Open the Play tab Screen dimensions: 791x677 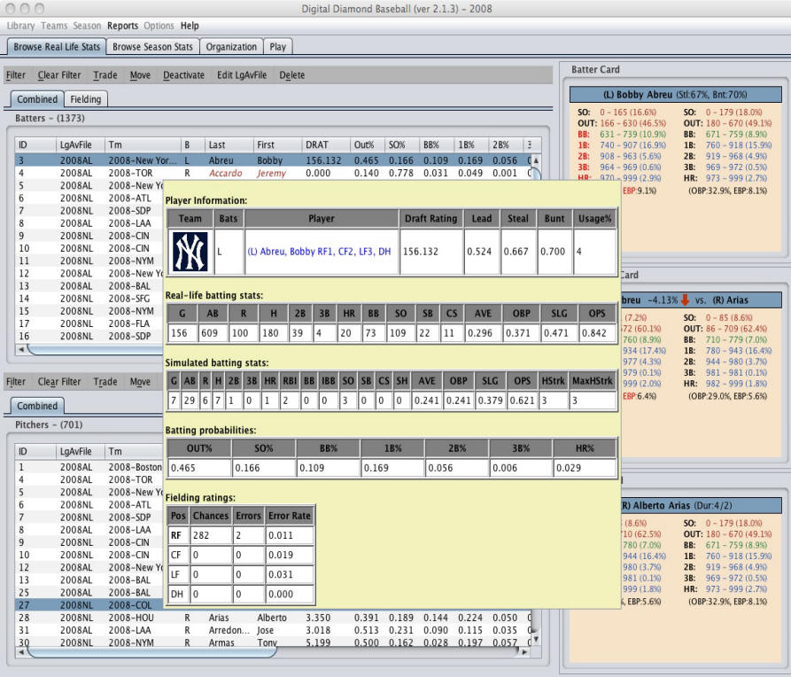277,47
